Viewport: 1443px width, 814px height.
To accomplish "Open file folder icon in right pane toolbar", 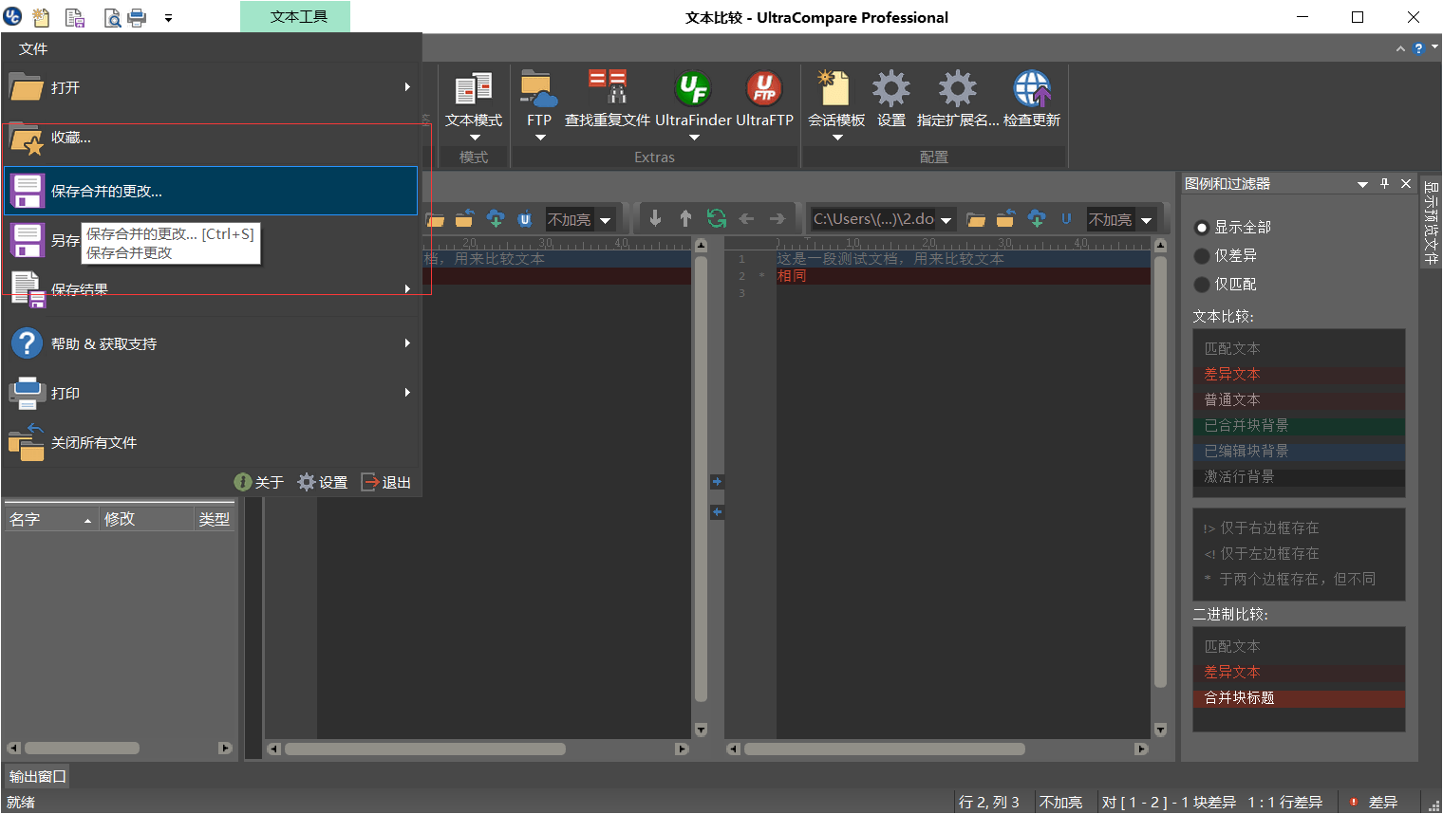I will click(x=976, y=220).
